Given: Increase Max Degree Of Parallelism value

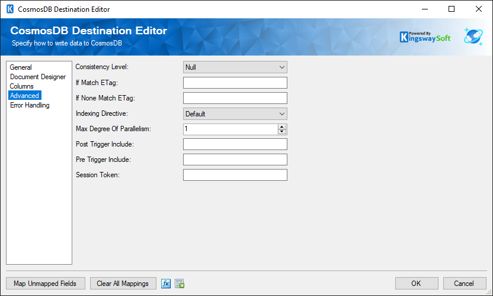Looking at the screenshot, I should pos(281,126).
